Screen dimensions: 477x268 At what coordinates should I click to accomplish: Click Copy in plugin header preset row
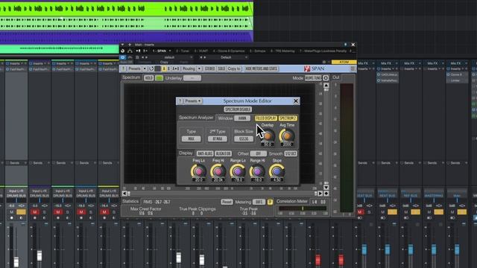pyautogui.click(x=164, y=62)
